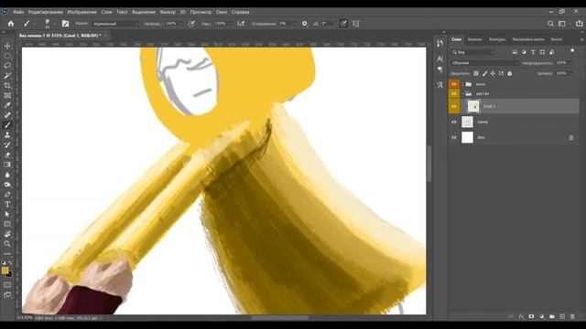Select the Magic Wand tool
The image size is (586, 329).
[x=7, y=76]
